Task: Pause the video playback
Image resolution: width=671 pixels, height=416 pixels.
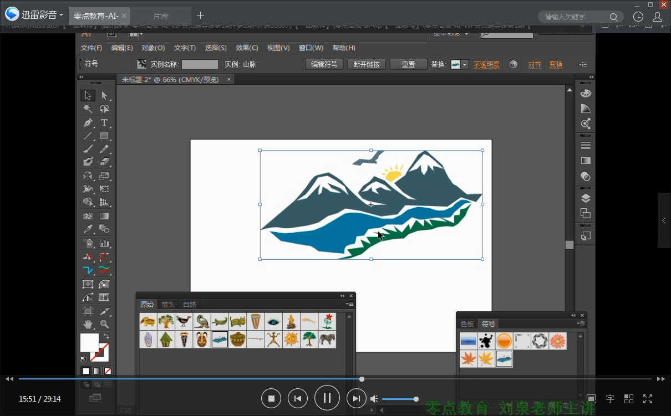Action: coord(327,398)
